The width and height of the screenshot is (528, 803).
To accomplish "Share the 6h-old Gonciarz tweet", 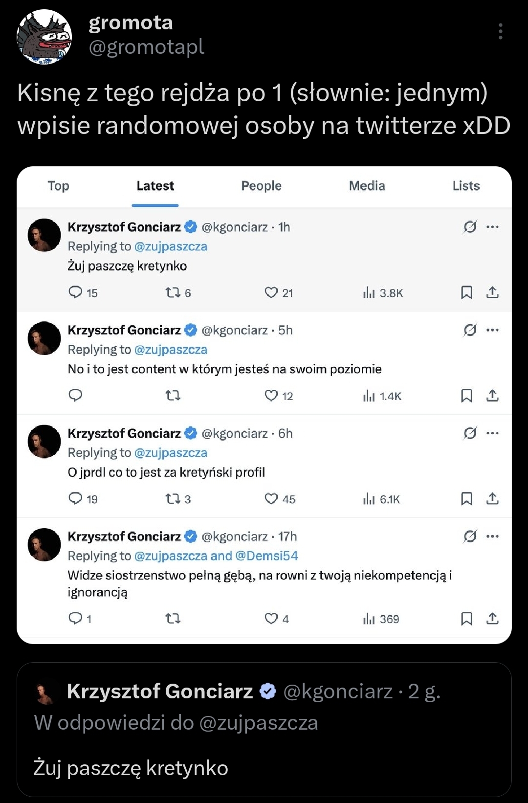I will point(492,499).
